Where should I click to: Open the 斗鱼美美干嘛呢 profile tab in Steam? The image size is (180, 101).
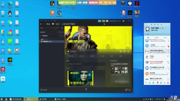68,24
